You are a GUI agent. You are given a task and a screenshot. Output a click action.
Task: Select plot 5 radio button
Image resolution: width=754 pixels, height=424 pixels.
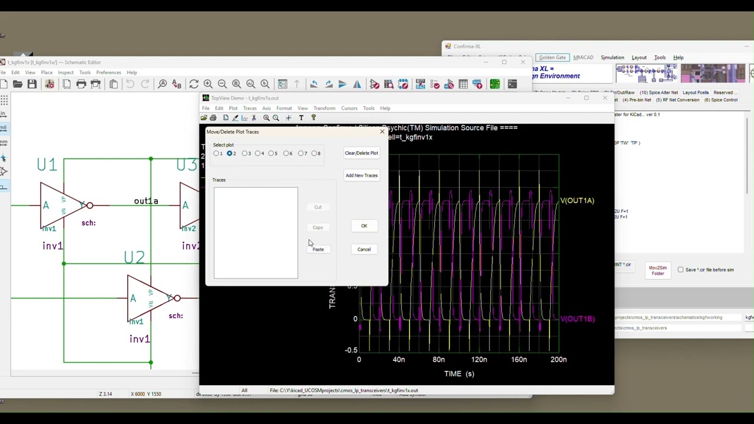coord(272,154)
